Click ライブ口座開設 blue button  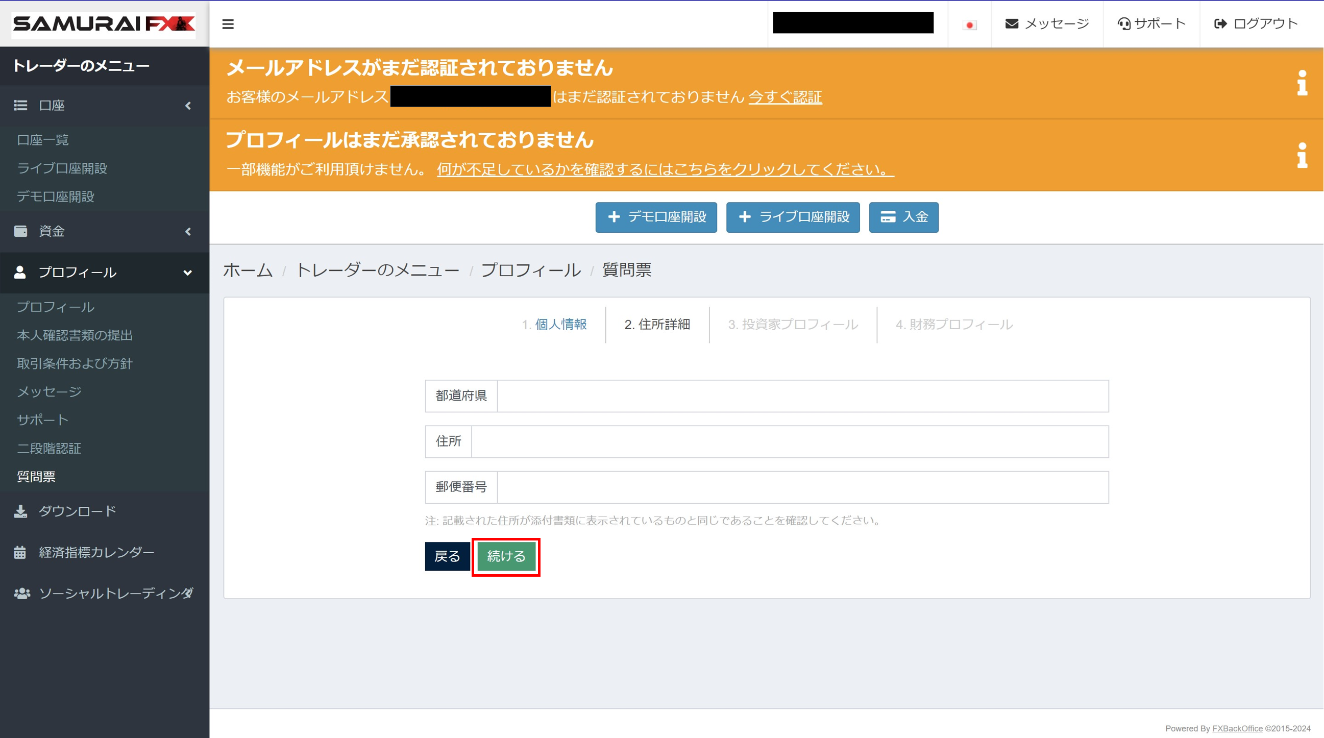tap(793, 217)
